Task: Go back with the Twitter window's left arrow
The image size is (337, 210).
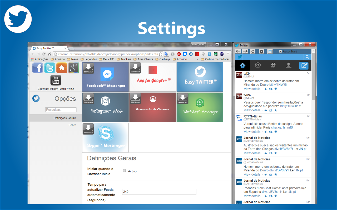Action: (x=238, y=51)
